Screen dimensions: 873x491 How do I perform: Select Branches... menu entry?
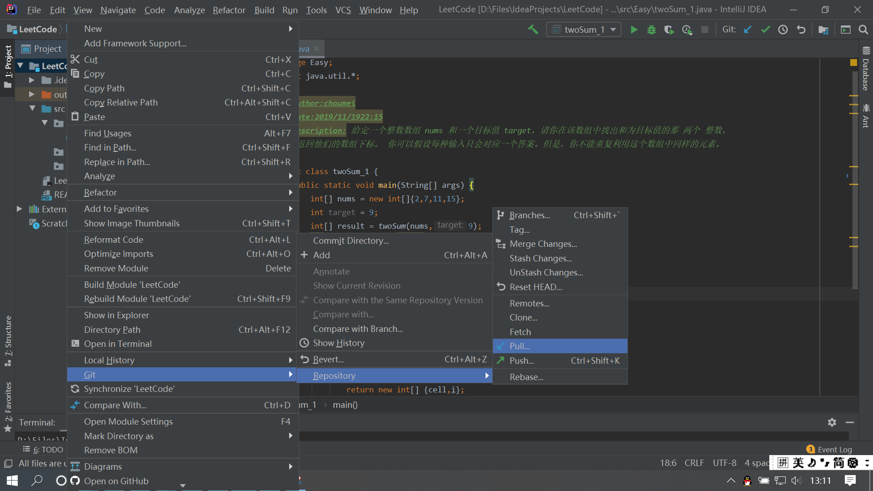[x=560, y=215]
